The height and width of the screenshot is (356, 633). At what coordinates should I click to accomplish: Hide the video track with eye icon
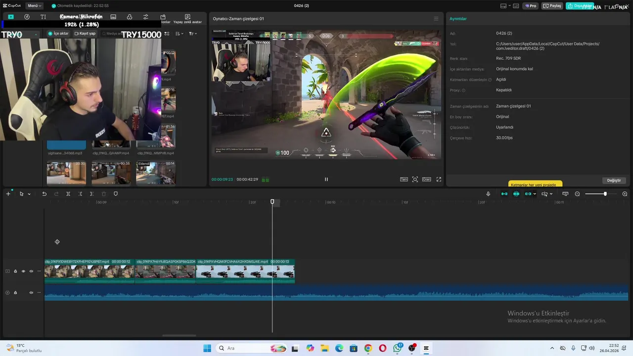click(x=23, y=271)
